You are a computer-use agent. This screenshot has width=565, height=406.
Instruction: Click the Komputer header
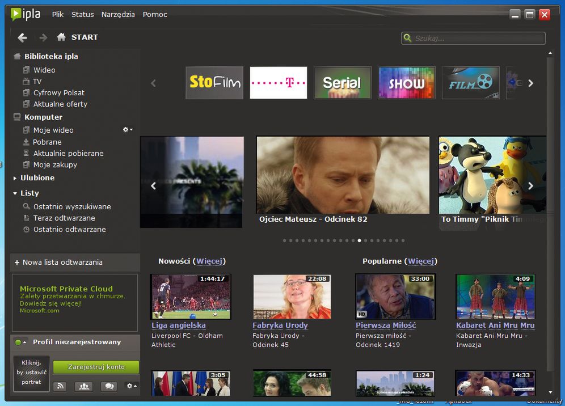click(43, 117)
